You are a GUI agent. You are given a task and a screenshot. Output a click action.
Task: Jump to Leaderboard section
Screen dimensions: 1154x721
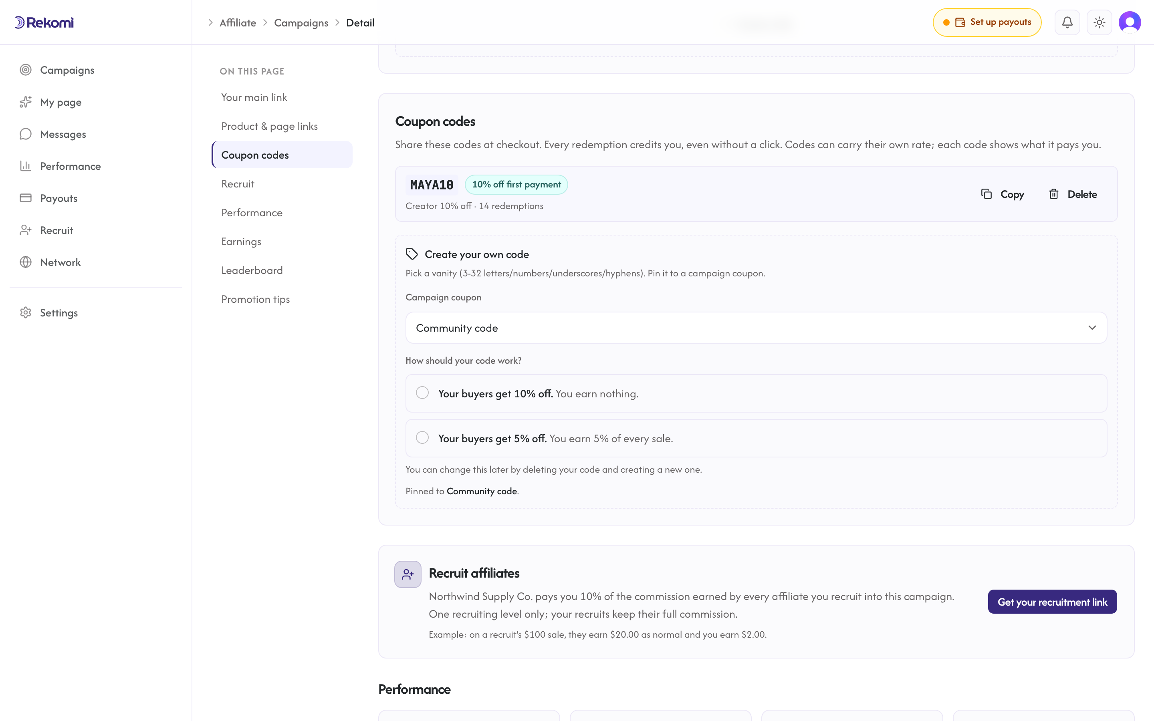click(282, 270)
